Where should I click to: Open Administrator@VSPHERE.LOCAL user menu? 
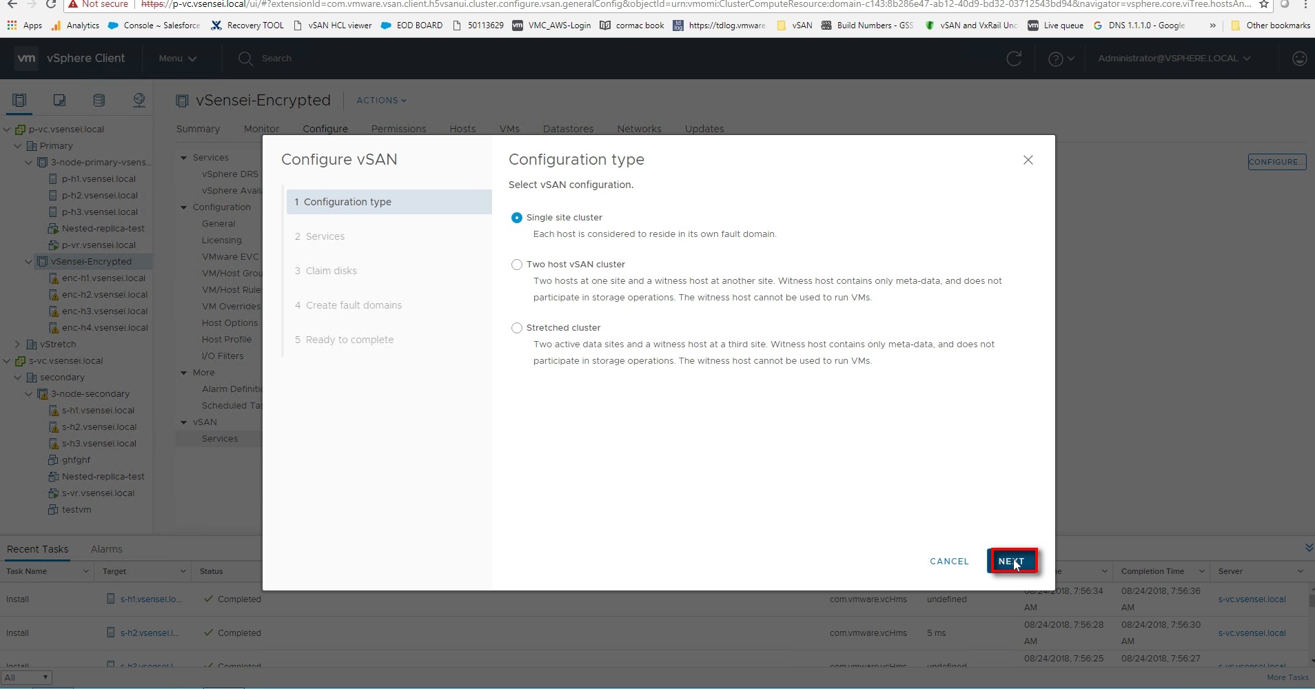coord(1174,59)
